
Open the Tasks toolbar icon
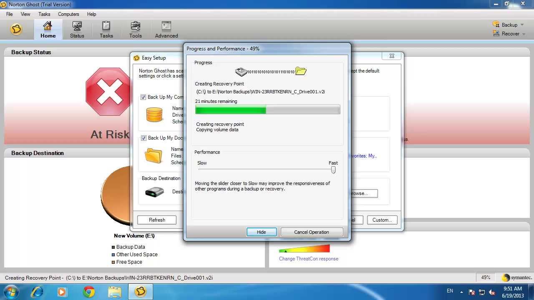point(106,30)
